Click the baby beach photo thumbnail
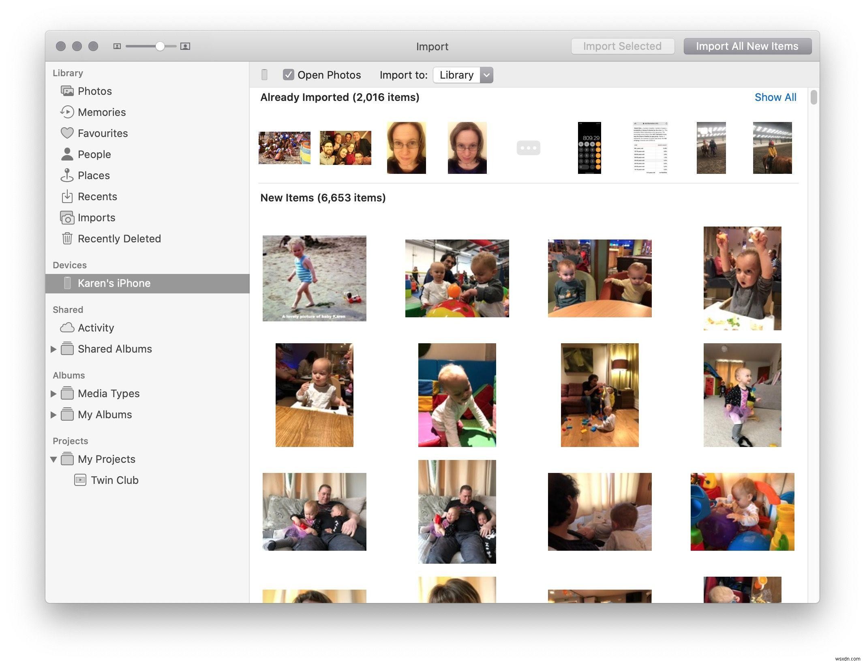 (x=314, y=278)
